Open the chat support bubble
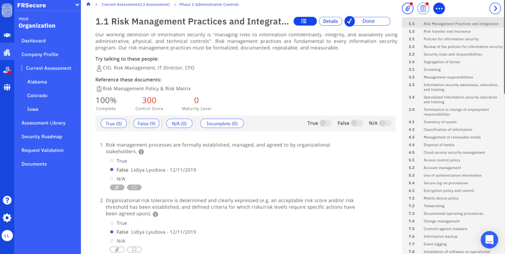The image size is (505, 254). click(x=489, y=240)
